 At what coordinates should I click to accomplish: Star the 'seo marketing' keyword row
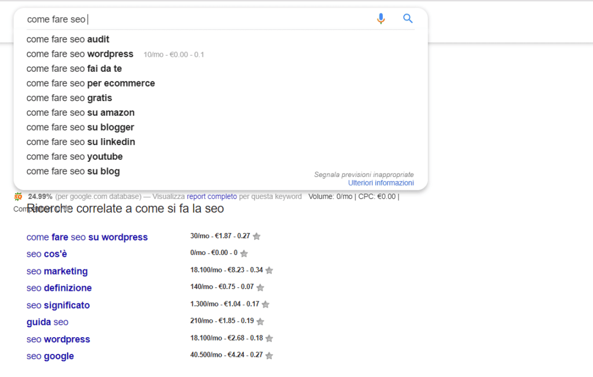[269, 270]
